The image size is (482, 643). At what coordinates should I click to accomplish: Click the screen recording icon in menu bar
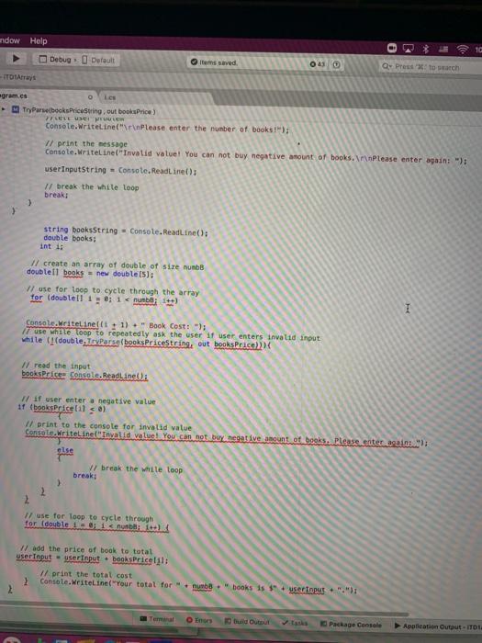pyautogui.click(x=392, y=48)
